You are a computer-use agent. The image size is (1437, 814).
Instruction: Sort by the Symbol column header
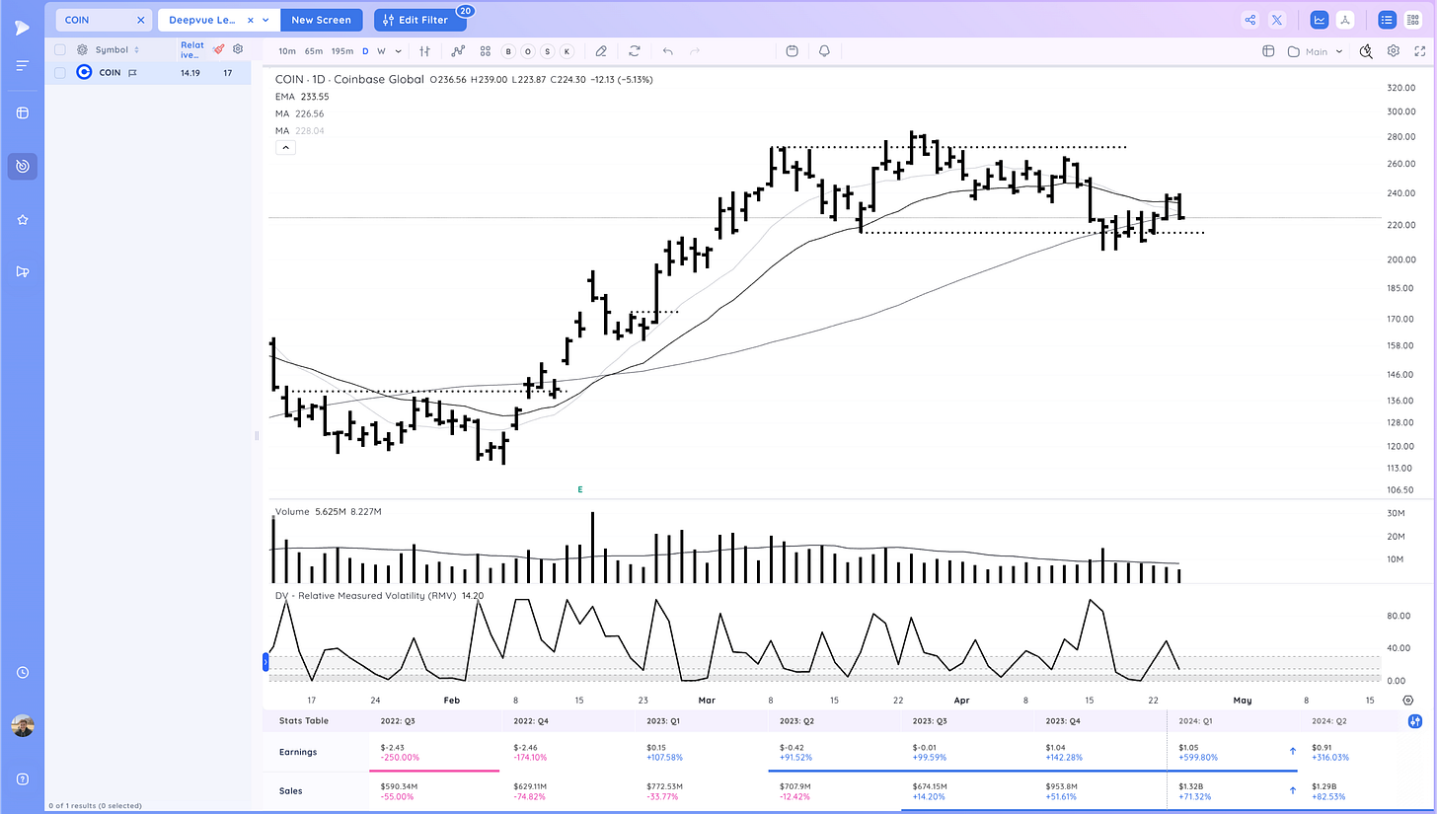[116, 49]
